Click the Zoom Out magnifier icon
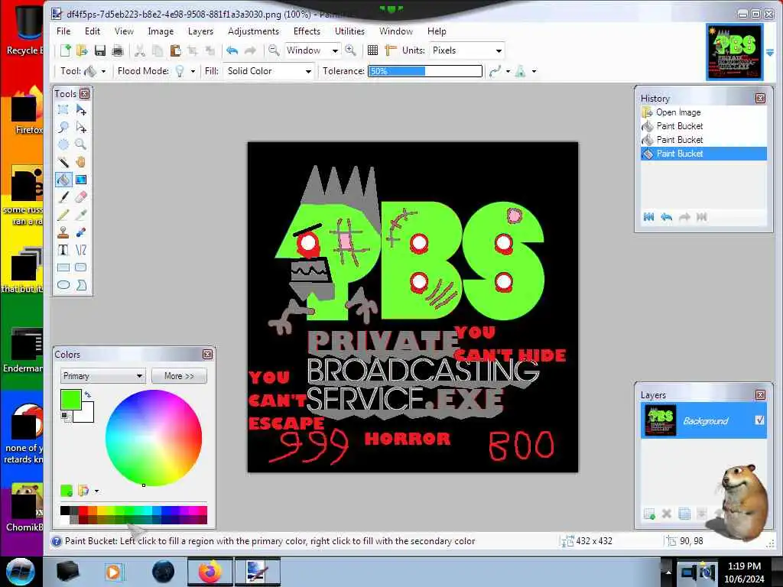 click(x=274, y=50)
